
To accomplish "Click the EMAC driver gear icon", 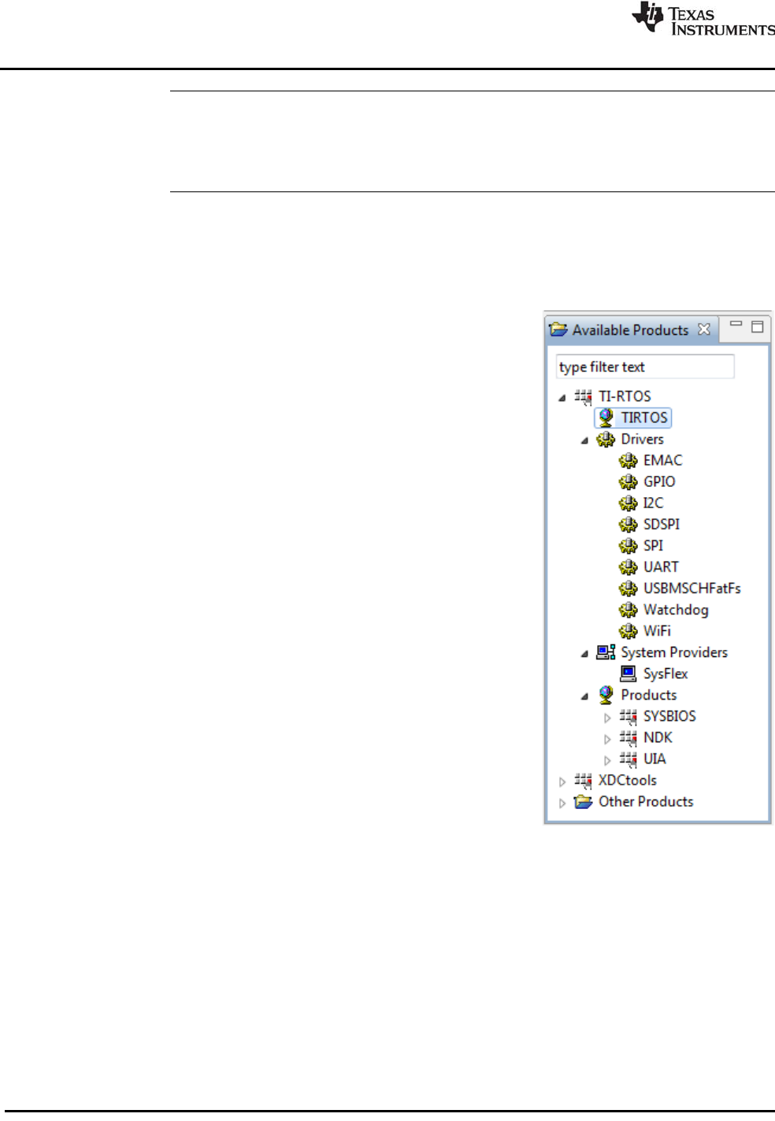I will (628, 460).
